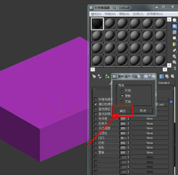Click sample slots scroll right arrow
The height and width of the screenshot is (175, 178).
coord(165,69)
